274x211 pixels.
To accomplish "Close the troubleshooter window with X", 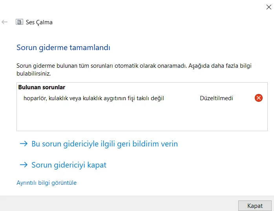I will [x=269, y=7].
